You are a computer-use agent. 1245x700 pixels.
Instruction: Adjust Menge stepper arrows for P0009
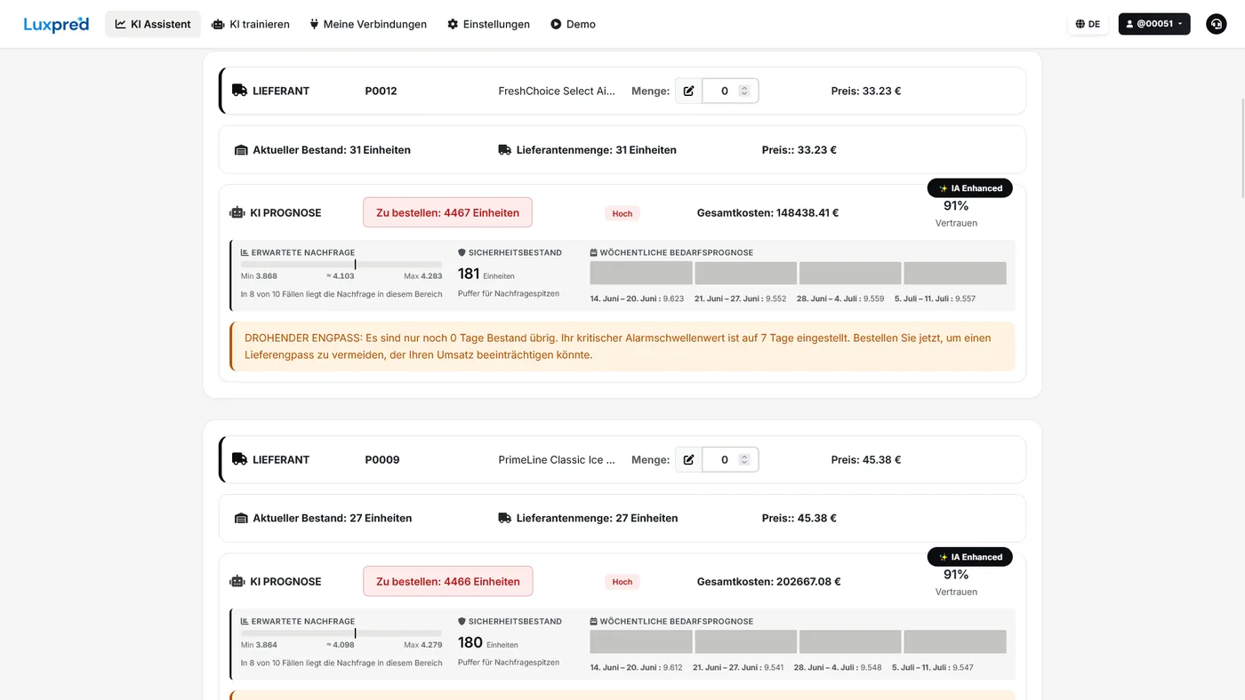tap(744, 459)
